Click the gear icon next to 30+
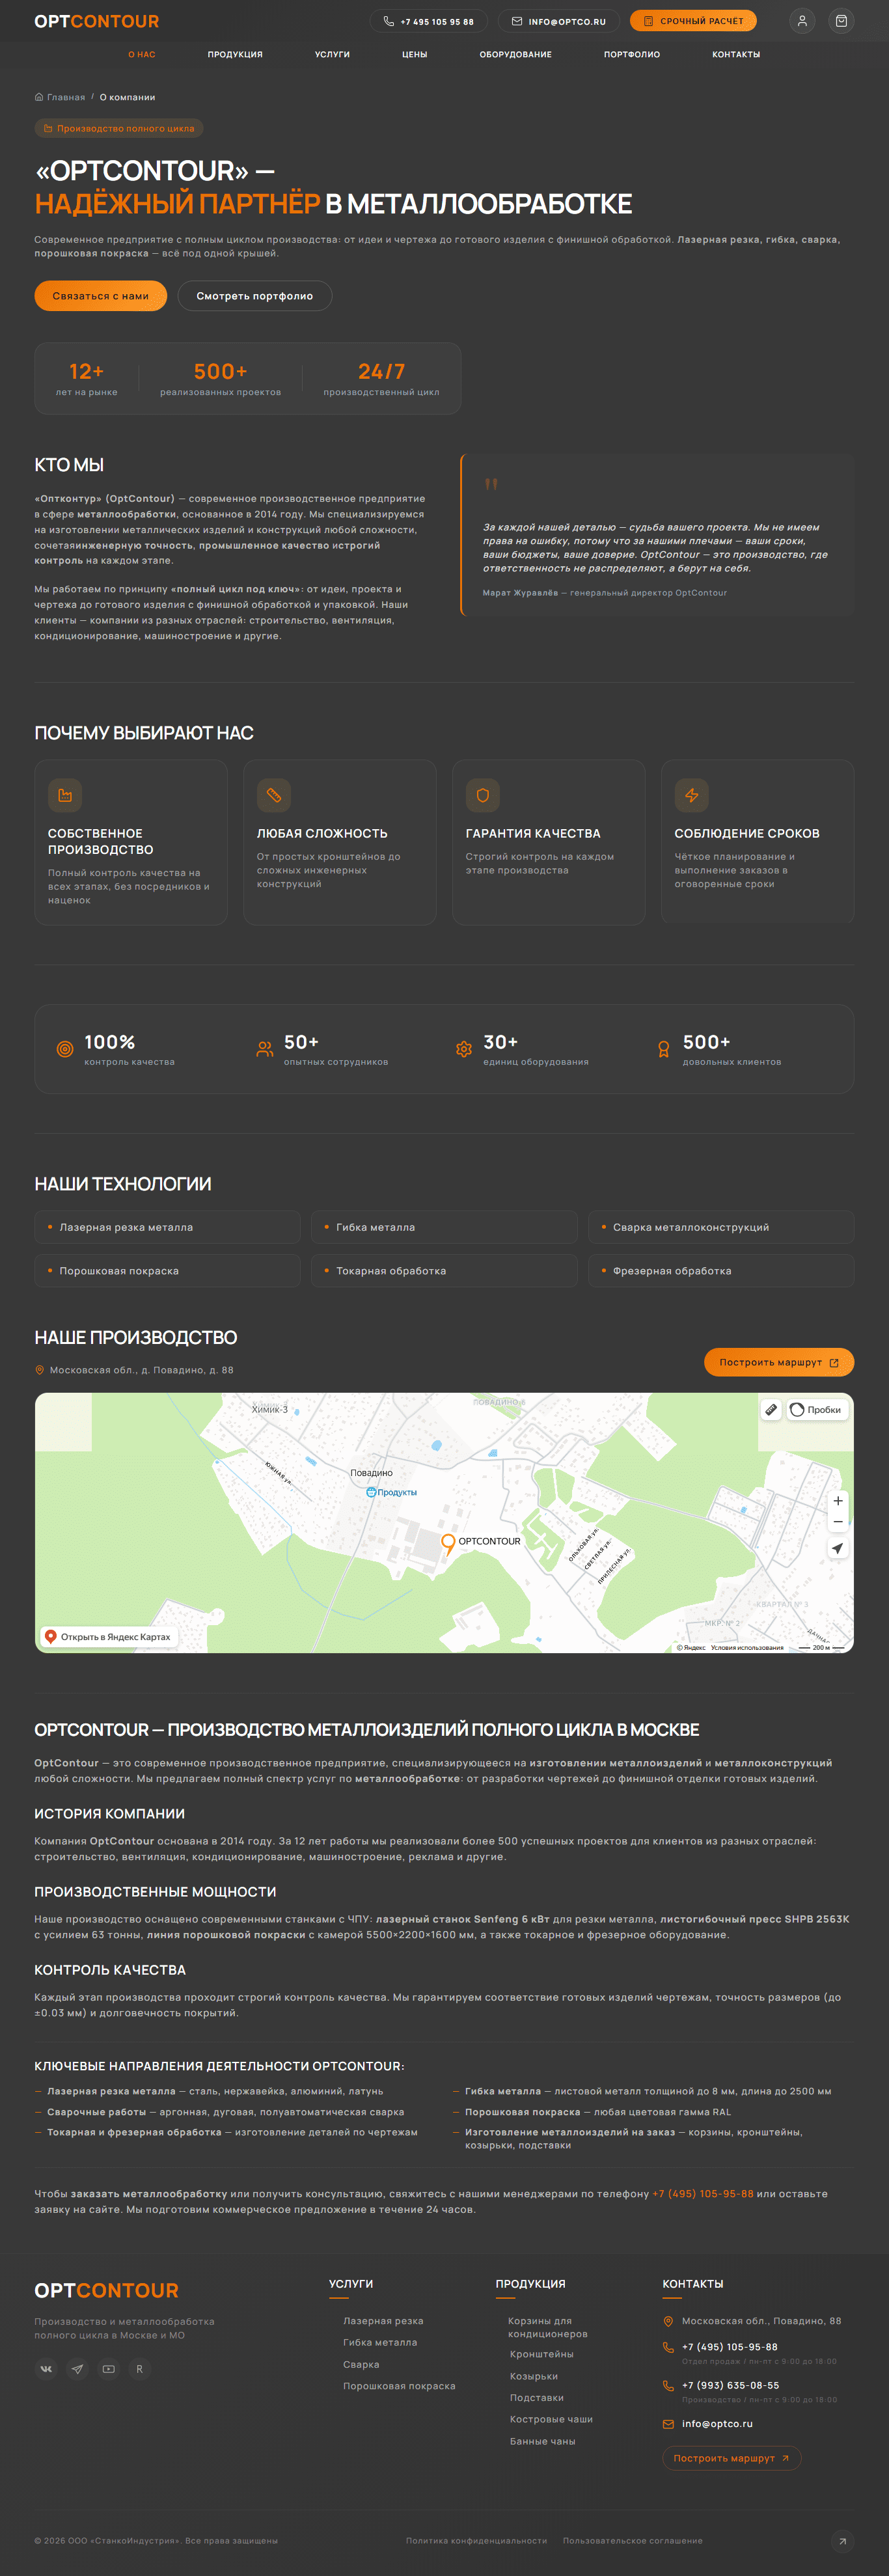889x2576 pixels. tap(464, 1049)
